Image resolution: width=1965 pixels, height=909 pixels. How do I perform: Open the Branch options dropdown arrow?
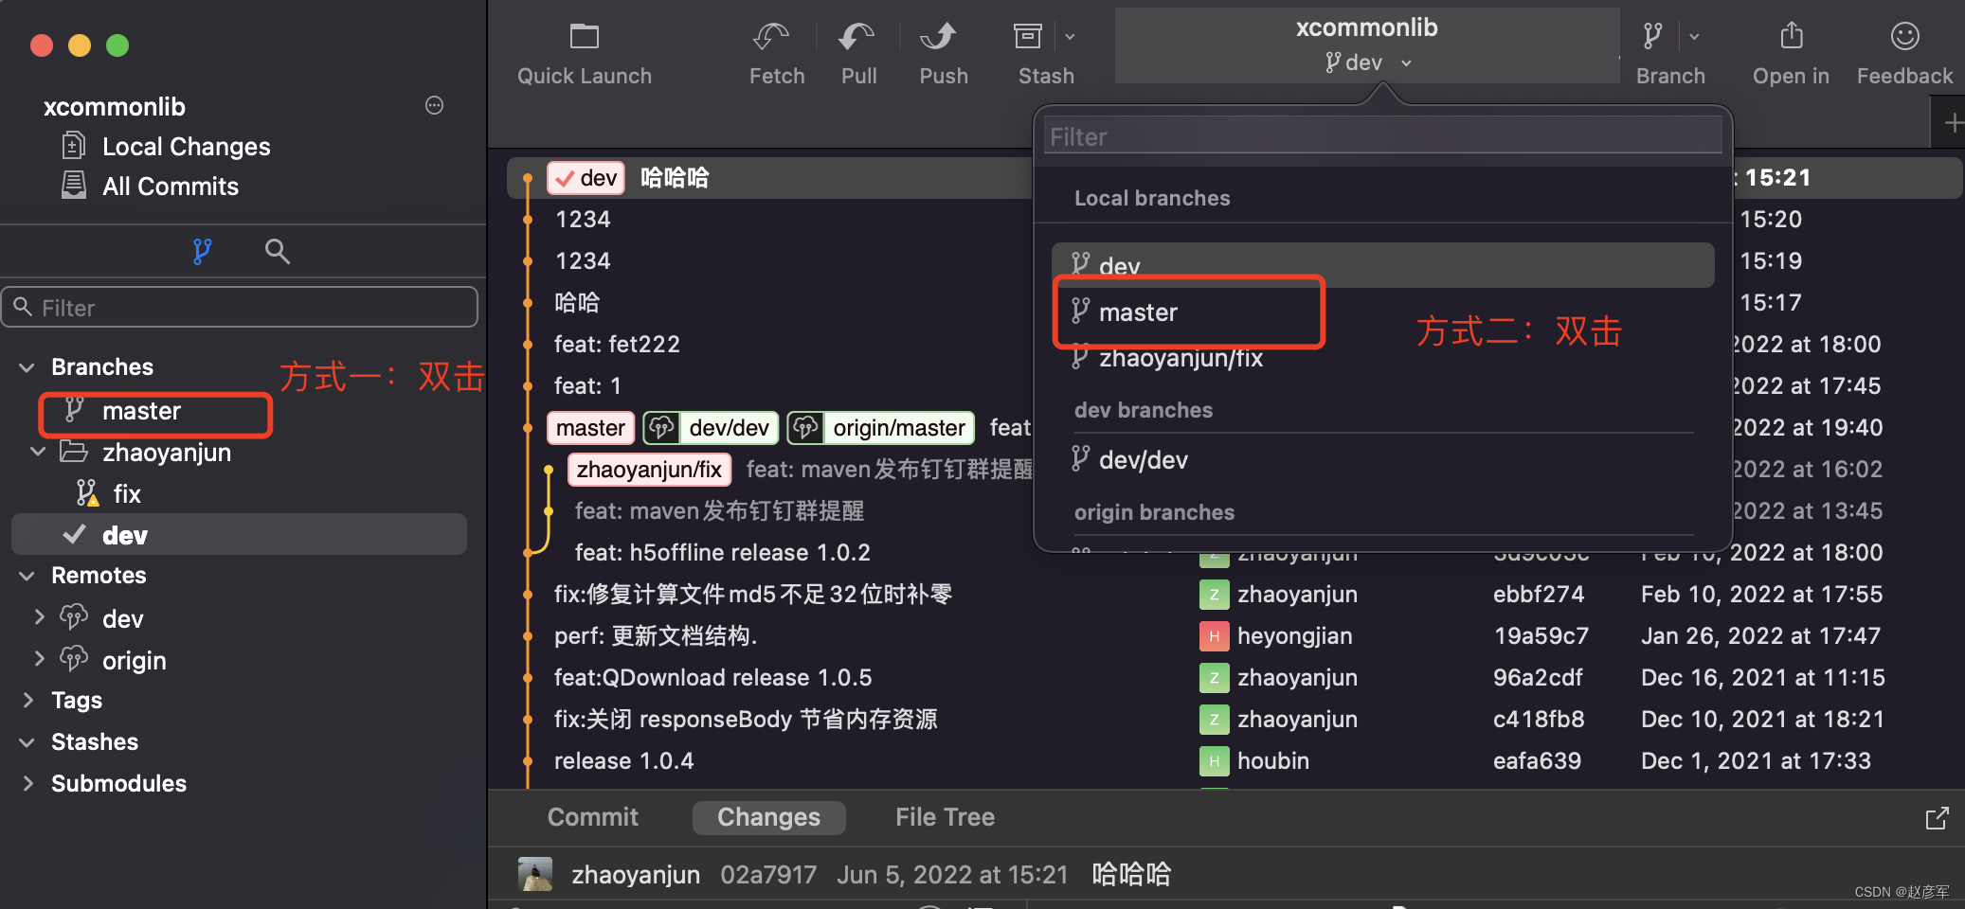click(1694, 37)
